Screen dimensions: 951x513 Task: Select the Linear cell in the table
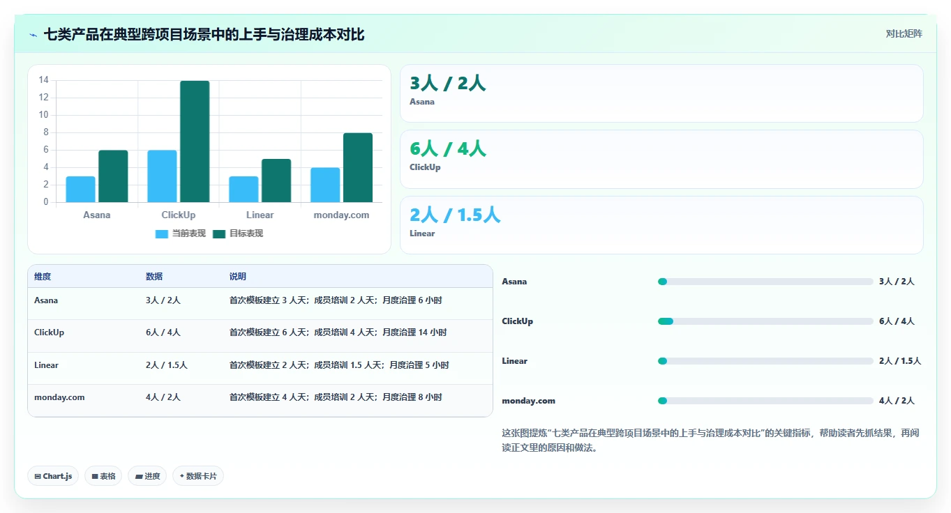pos(46,365)
